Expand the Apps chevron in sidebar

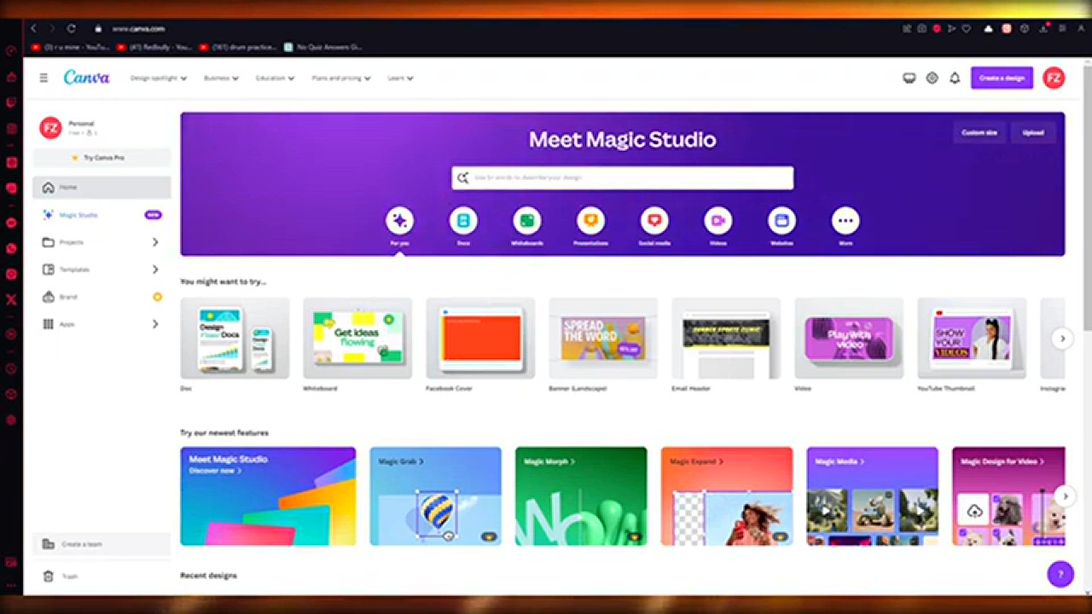point(155,324)
